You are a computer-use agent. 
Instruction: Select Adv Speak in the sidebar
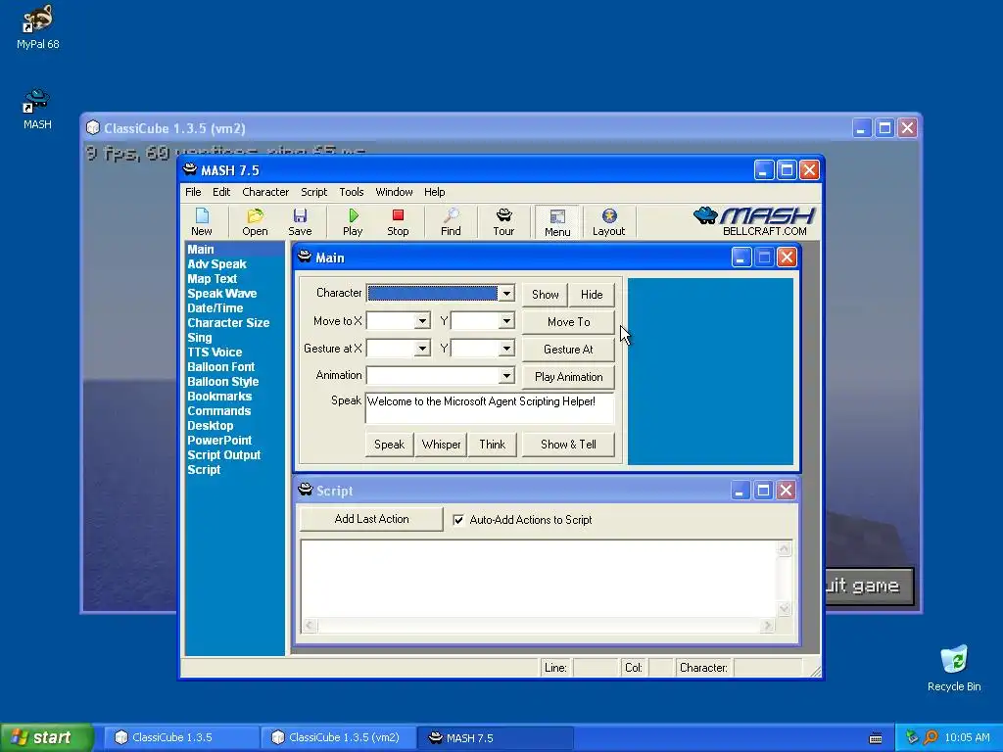[216, 264]
